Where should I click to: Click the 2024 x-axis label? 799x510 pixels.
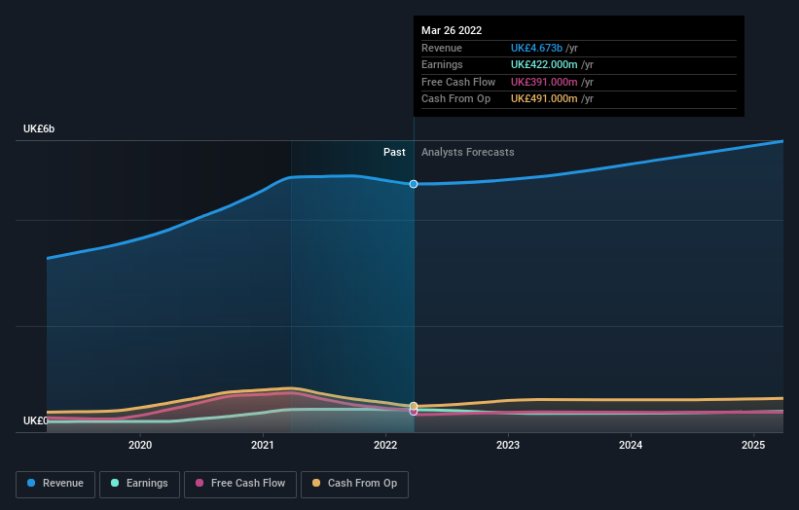pyautogui.click(x=631, y=445)
